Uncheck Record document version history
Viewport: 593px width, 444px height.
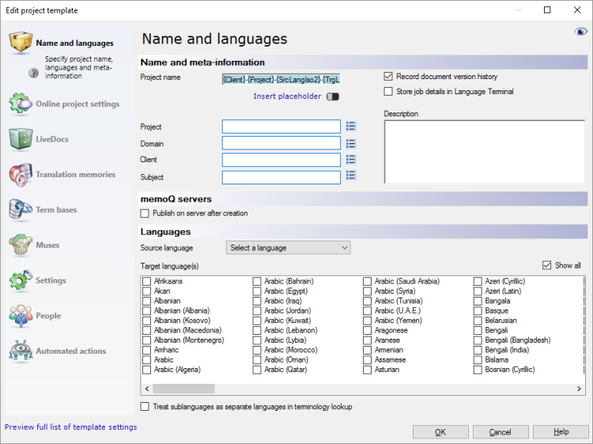coord(388,77)
